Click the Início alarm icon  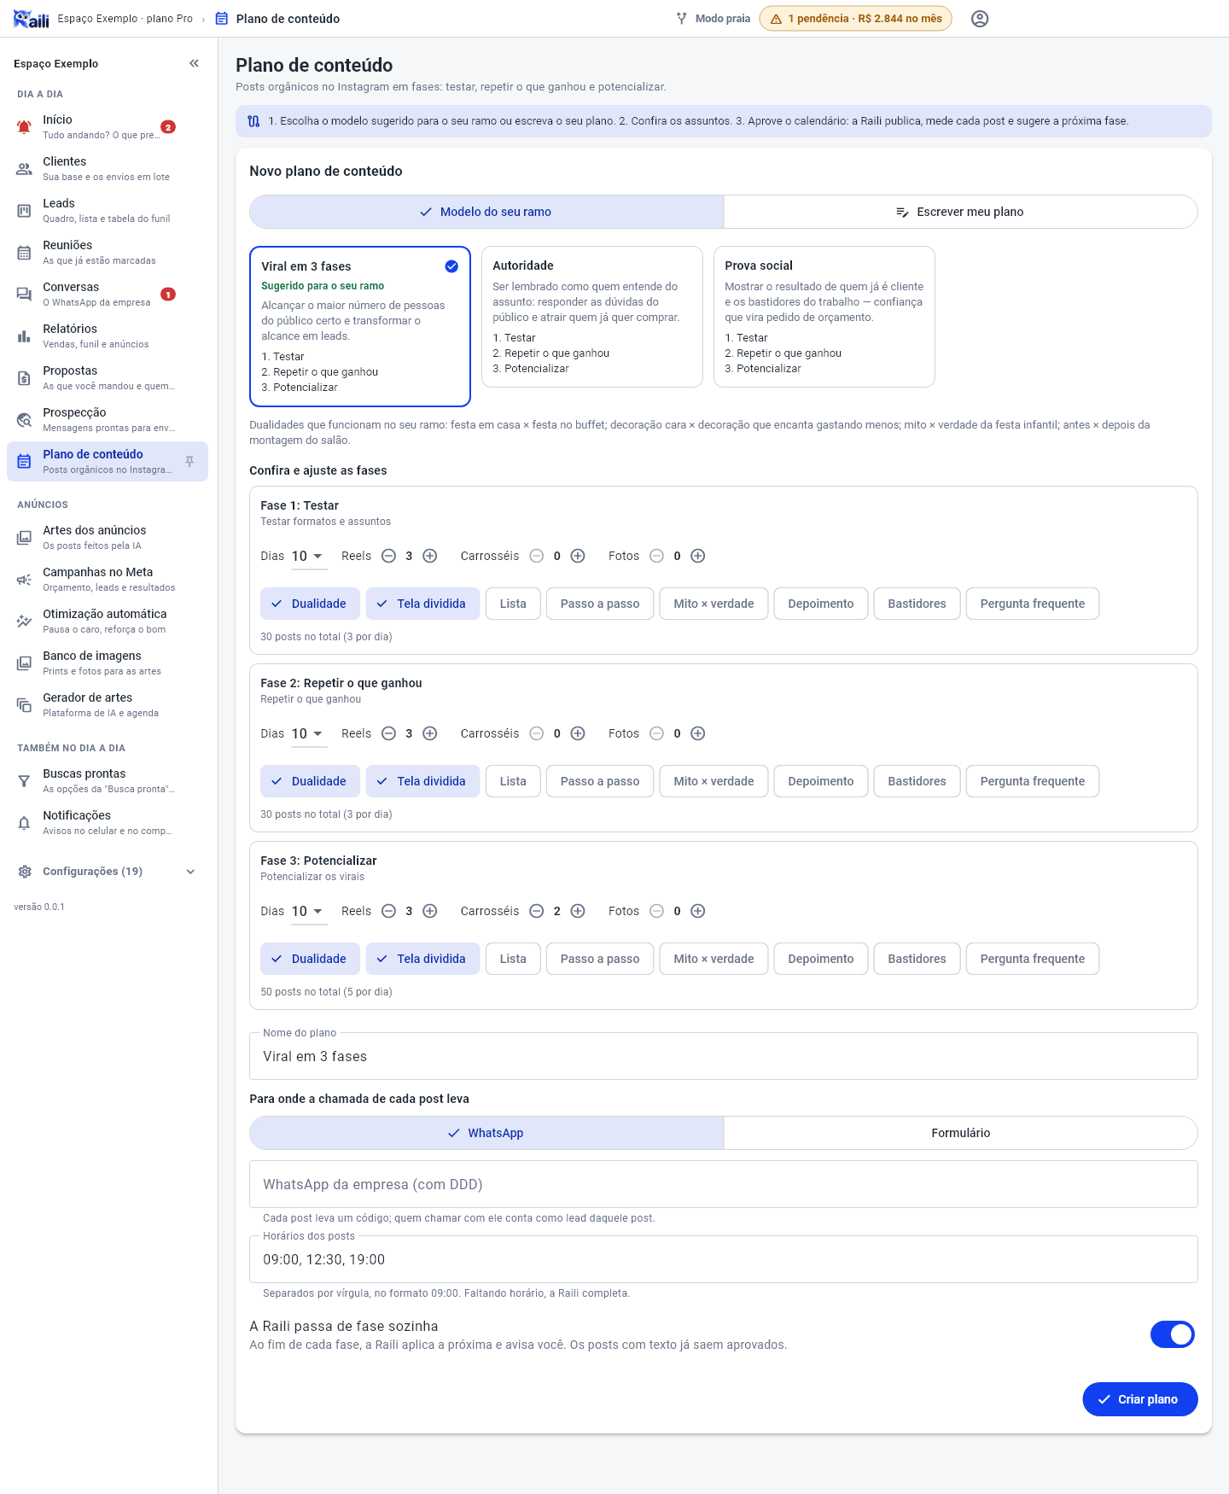coord(24,127)
